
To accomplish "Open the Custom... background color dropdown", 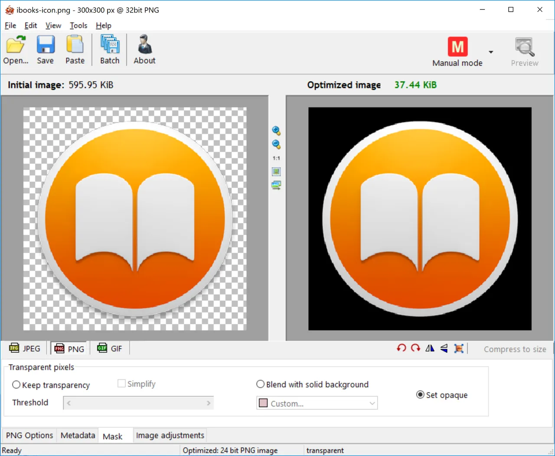I will tap(317, 403).
